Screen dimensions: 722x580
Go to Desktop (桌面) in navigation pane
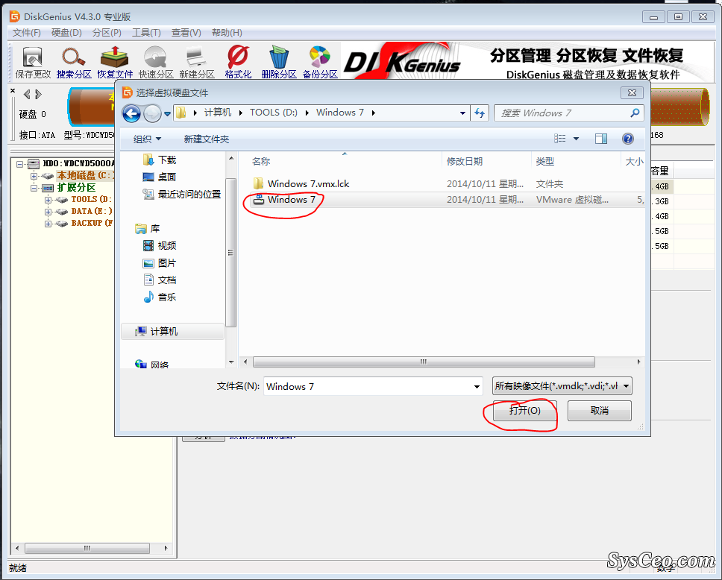(x=160, y=177)
